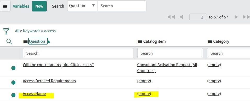The height and width of the screenshot is (101, 250).
Task: Open Access Detailed Requirements link
Action: point(49,81)
